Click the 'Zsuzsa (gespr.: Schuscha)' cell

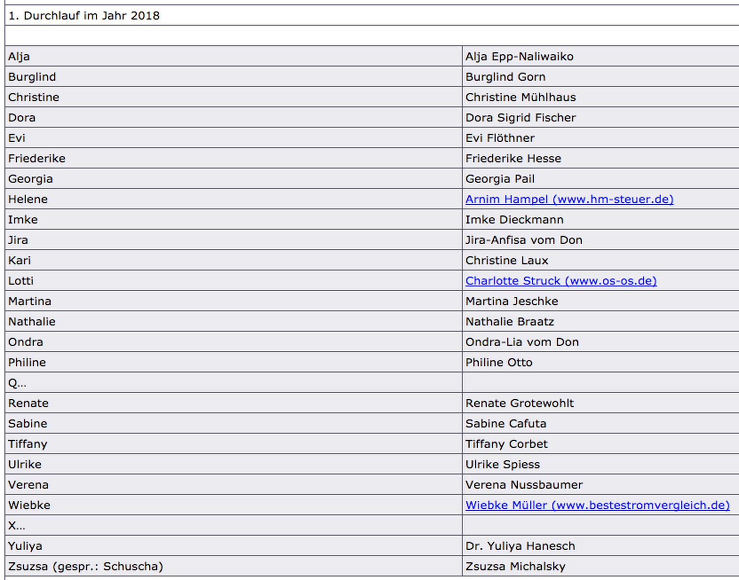tap(86, 567)
